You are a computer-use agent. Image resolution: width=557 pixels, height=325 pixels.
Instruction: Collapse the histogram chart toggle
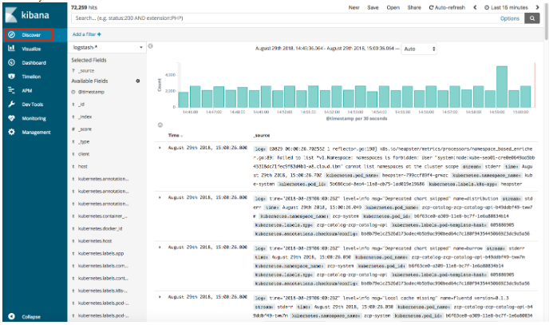(x=160, y=125)
